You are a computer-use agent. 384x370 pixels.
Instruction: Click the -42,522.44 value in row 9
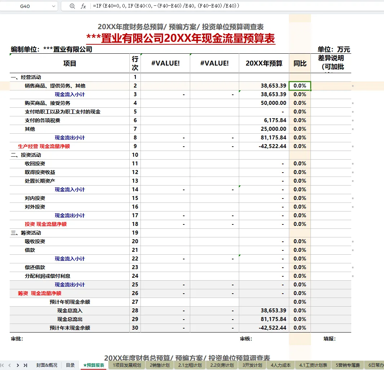pos(272,146)
